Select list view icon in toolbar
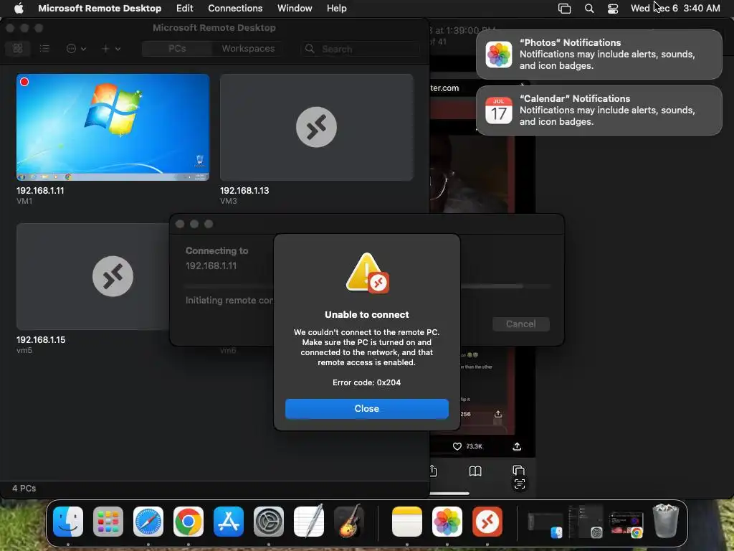The height and width of the screenshot is (551, 734). [x=44, y=48]
